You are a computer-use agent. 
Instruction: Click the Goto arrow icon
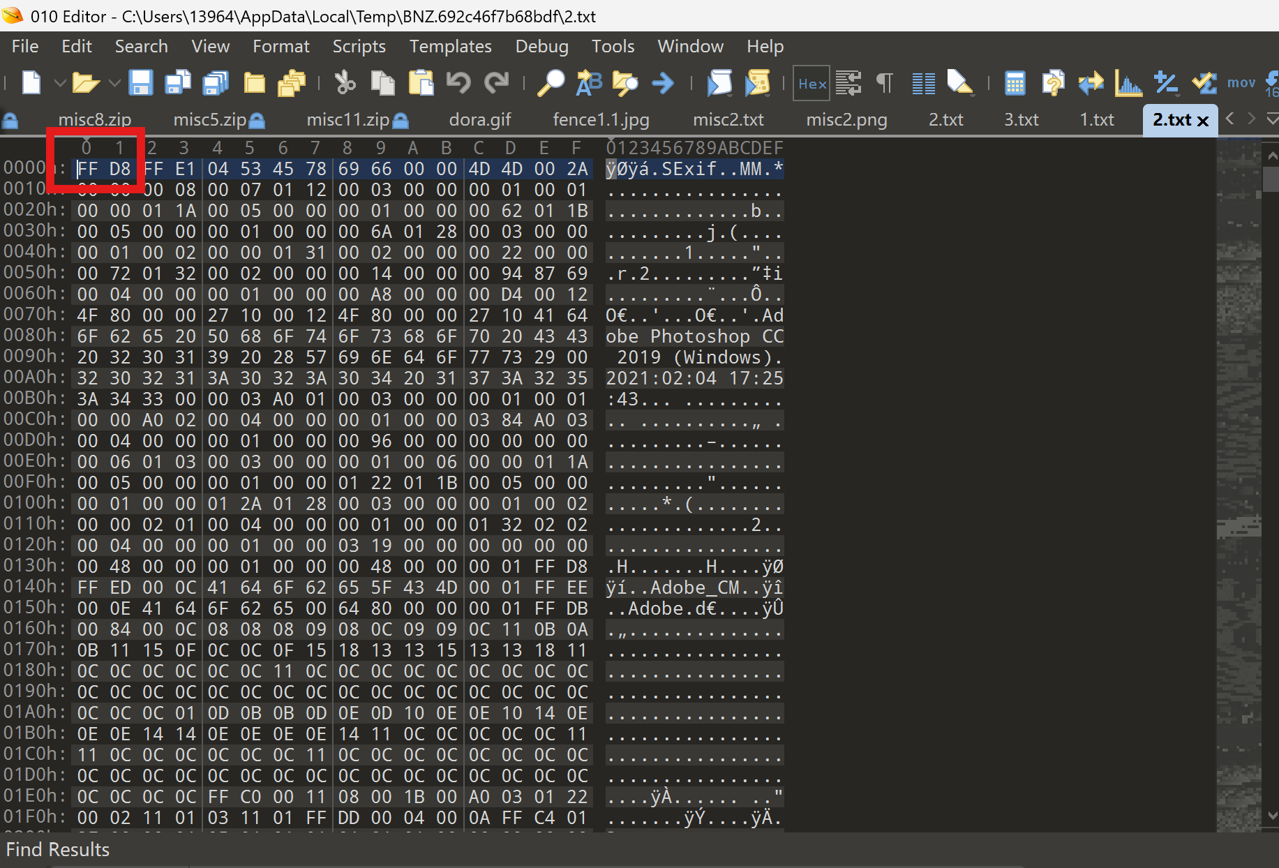[663, 83]
